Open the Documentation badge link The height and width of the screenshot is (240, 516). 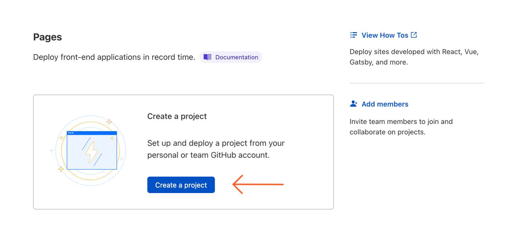pos(231,57)
